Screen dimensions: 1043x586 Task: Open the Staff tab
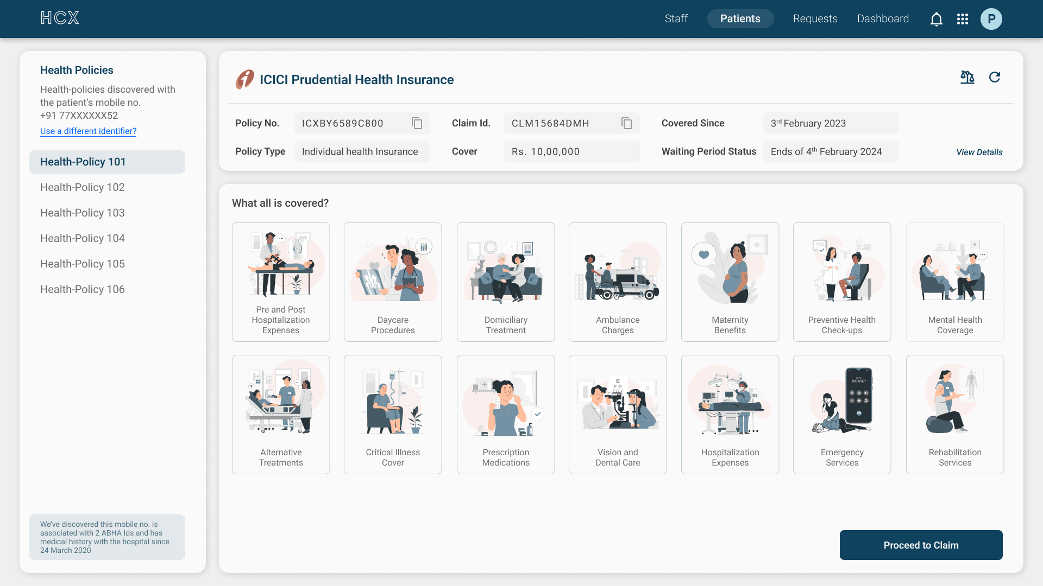coord(676,18)
